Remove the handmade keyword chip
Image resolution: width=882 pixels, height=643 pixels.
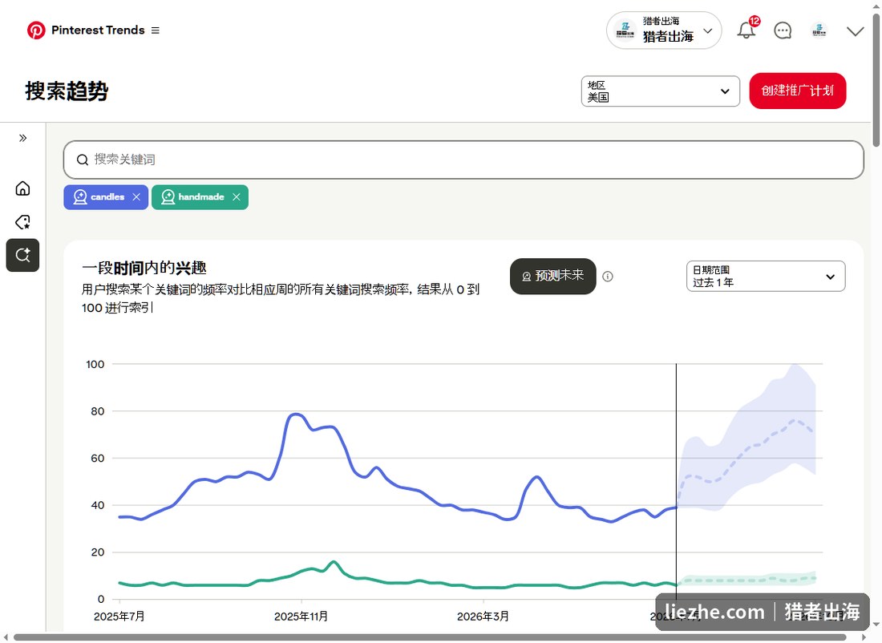tap(237, 197)
